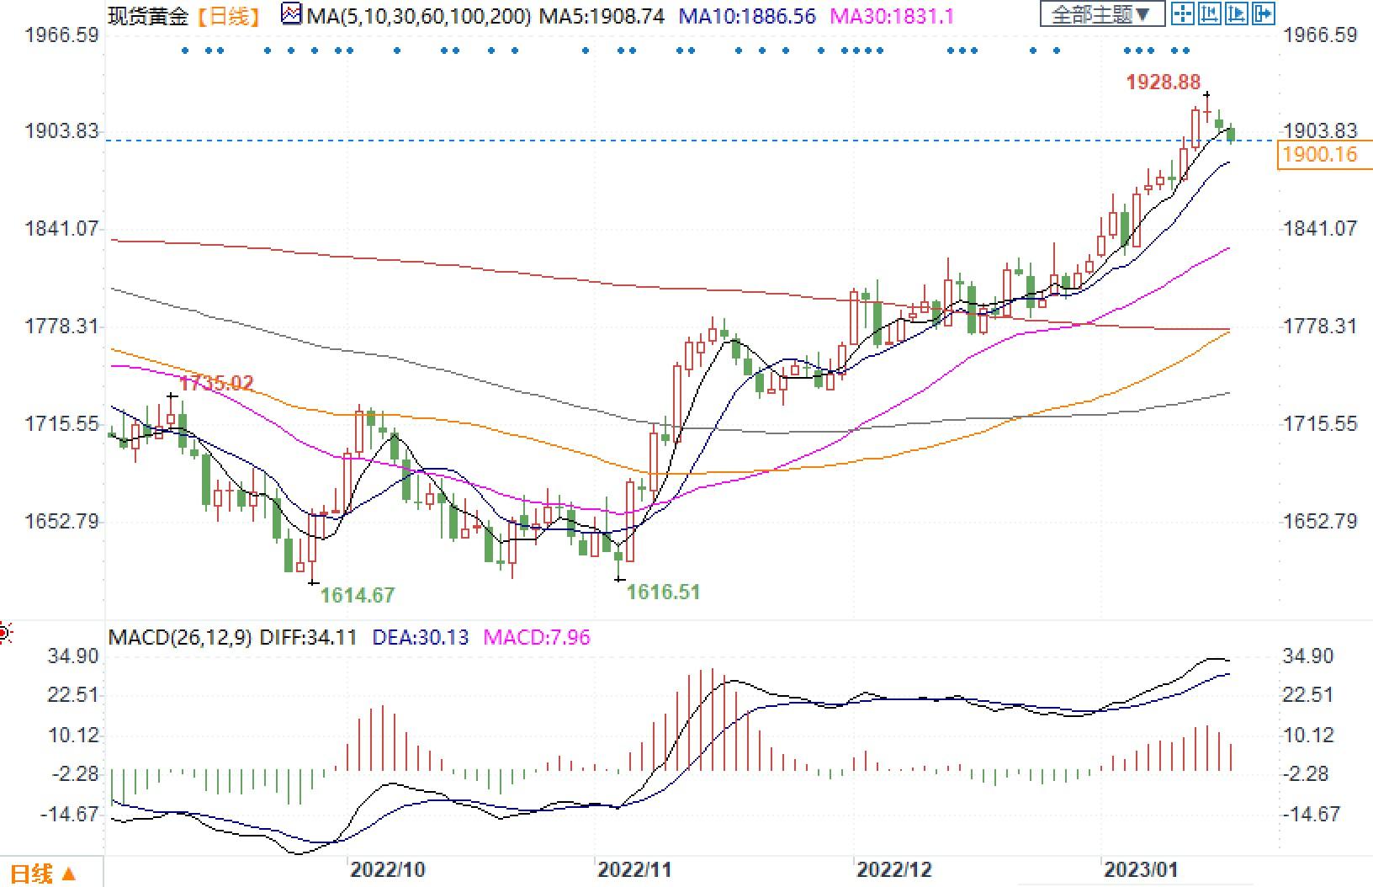Click the 1900.16 current price tag
Image resolution: width=1373 pixels, height=887 pixels.
coord(1323,154)
